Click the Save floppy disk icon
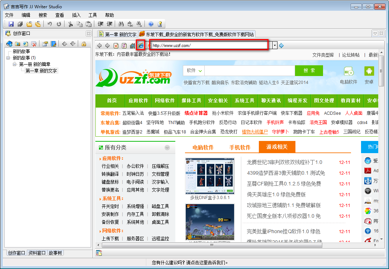The image size is (389, 269). pyautogui.click(x=11, y=24)
